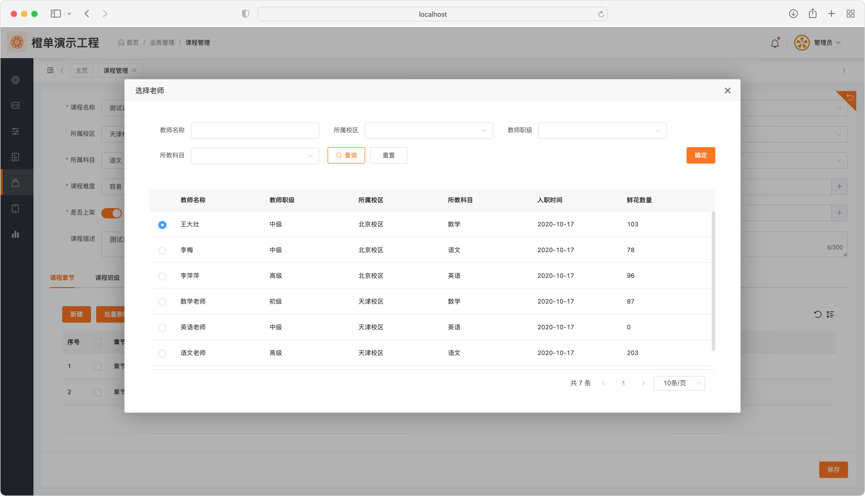Viewport: 865px width, 496px height.
Task: Click the orange app logo
Action: [x=17, y=42]
